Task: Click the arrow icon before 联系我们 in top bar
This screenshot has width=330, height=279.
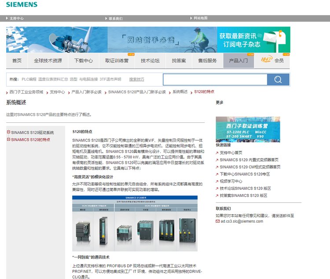Action: pyautogui.click(x=106, y=18)
